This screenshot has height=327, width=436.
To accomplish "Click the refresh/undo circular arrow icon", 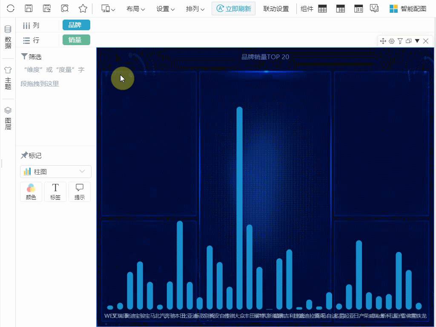I will pos(11,9).
